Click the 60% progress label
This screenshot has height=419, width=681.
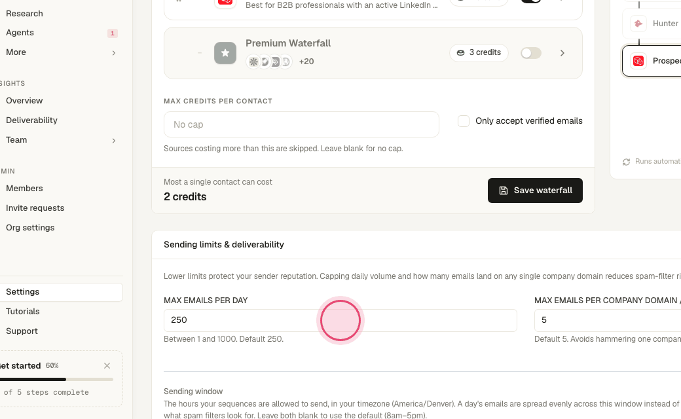tap(52, 365)
